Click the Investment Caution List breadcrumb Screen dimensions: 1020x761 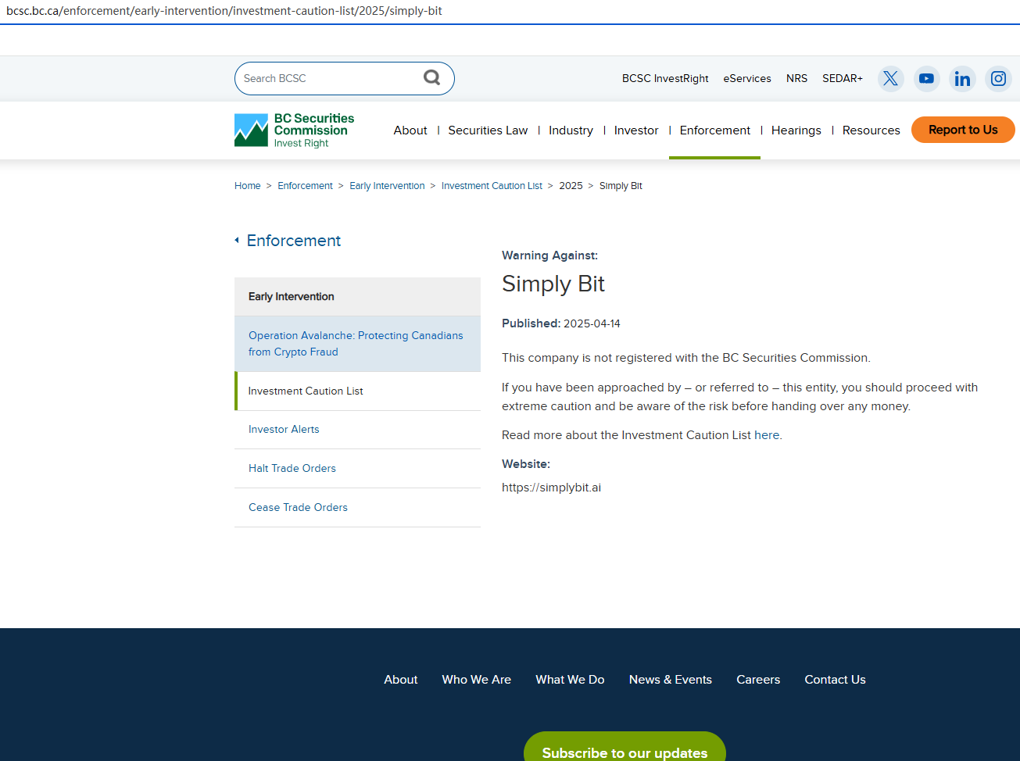point(492,186)
